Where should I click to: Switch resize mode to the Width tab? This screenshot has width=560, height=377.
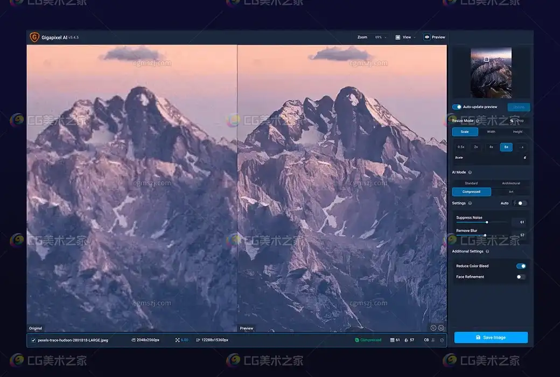coord(491,131)
